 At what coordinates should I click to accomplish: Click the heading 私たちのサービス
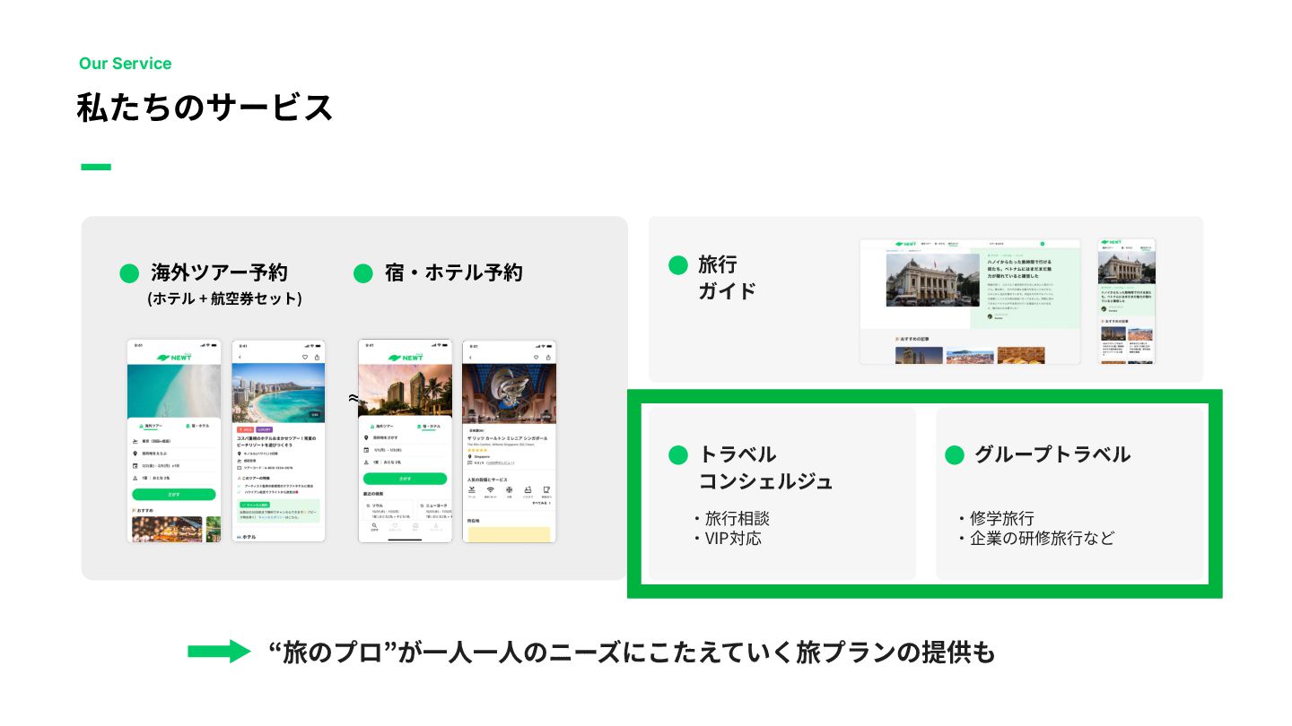coord(205,108)
